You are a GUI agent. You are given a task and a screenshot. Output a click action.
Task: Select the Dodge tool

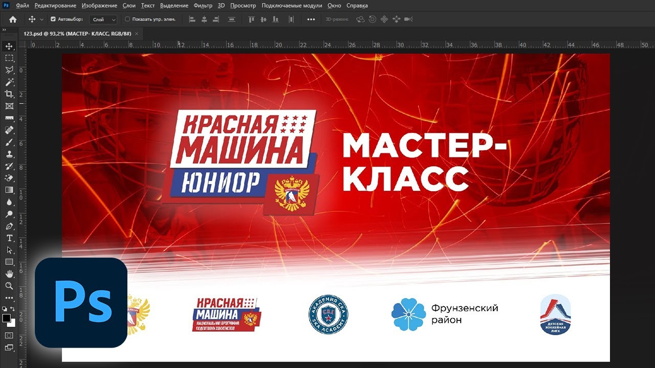pos(9,214)
